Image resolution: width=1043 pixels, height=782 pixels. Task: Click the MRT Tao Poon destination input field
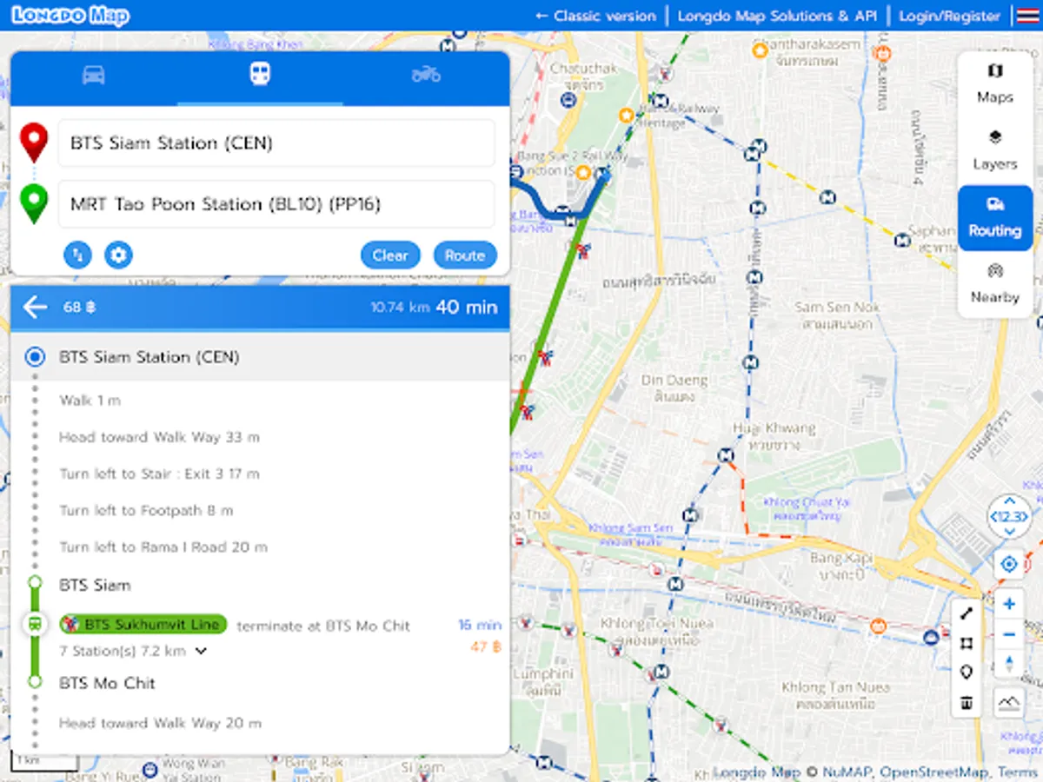click(x=276, y=203)
